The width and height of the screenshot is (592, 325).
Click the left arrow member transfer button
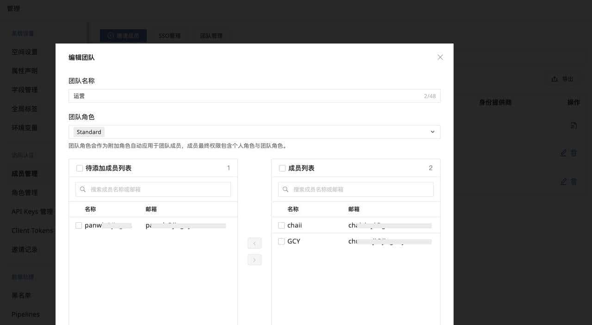click(x=254, y=243)
